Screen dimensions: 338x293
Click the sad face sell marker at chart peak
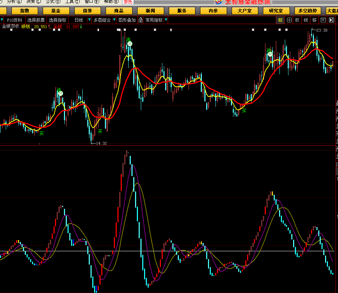(x=129, y=44)
